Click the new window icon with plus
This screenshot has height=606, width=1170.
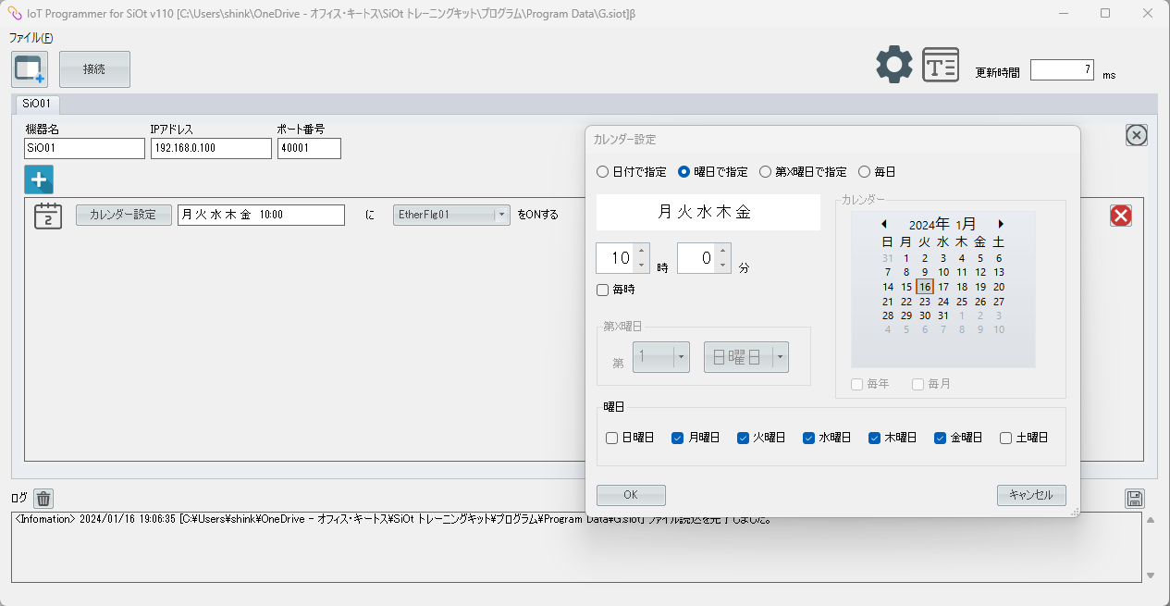click(30, 69)
